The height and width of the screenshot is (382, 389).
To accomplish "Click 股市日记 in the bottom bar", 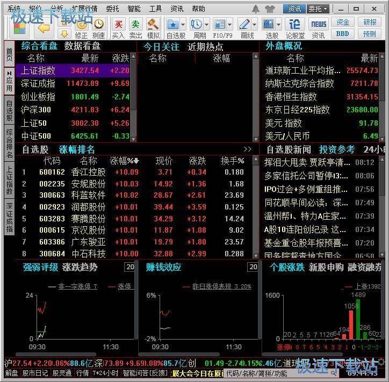I will 35,373.
